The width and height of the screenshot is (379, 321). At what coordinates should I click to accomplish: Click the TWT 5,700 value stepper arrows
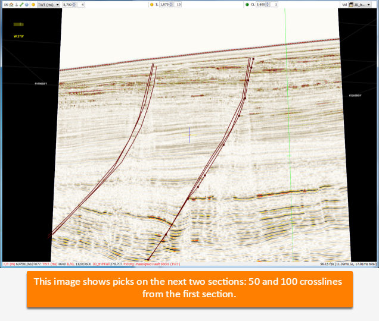pos(74,5)
